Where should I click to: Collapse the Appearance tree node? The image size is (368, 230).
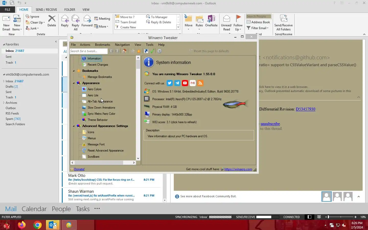pyautogui.click(x=74, y=83)
